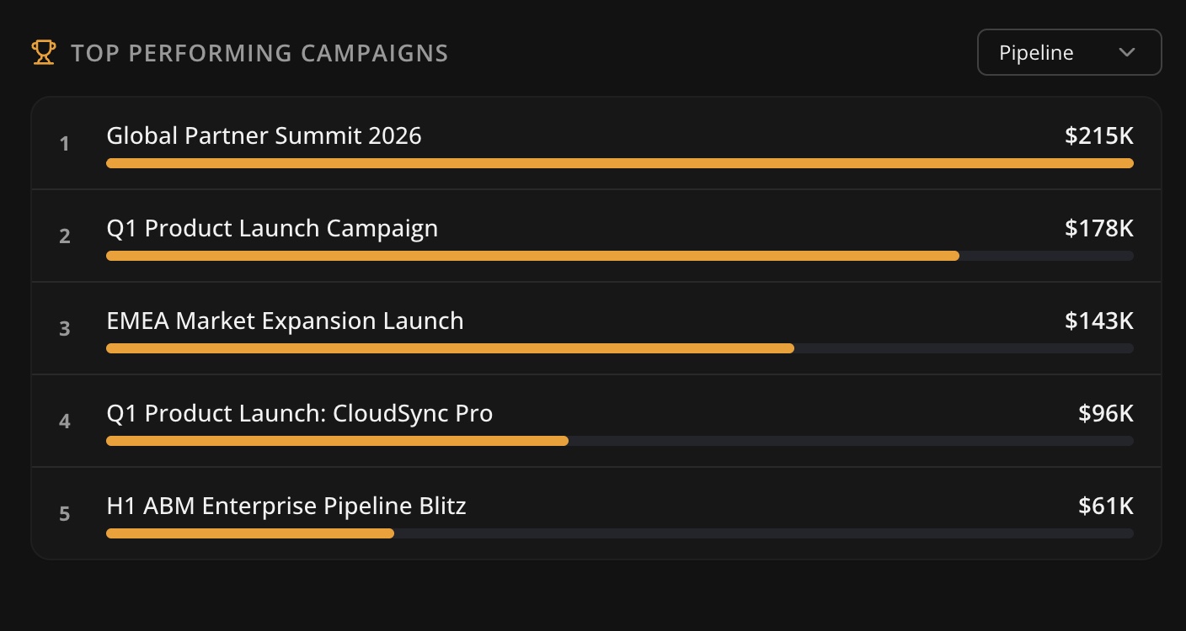Open Global Partner Summit 2026 campaign
Image resolution: width=1186 pixels, height=631 pixels.
pyautogui.click(x=264, y=135)
